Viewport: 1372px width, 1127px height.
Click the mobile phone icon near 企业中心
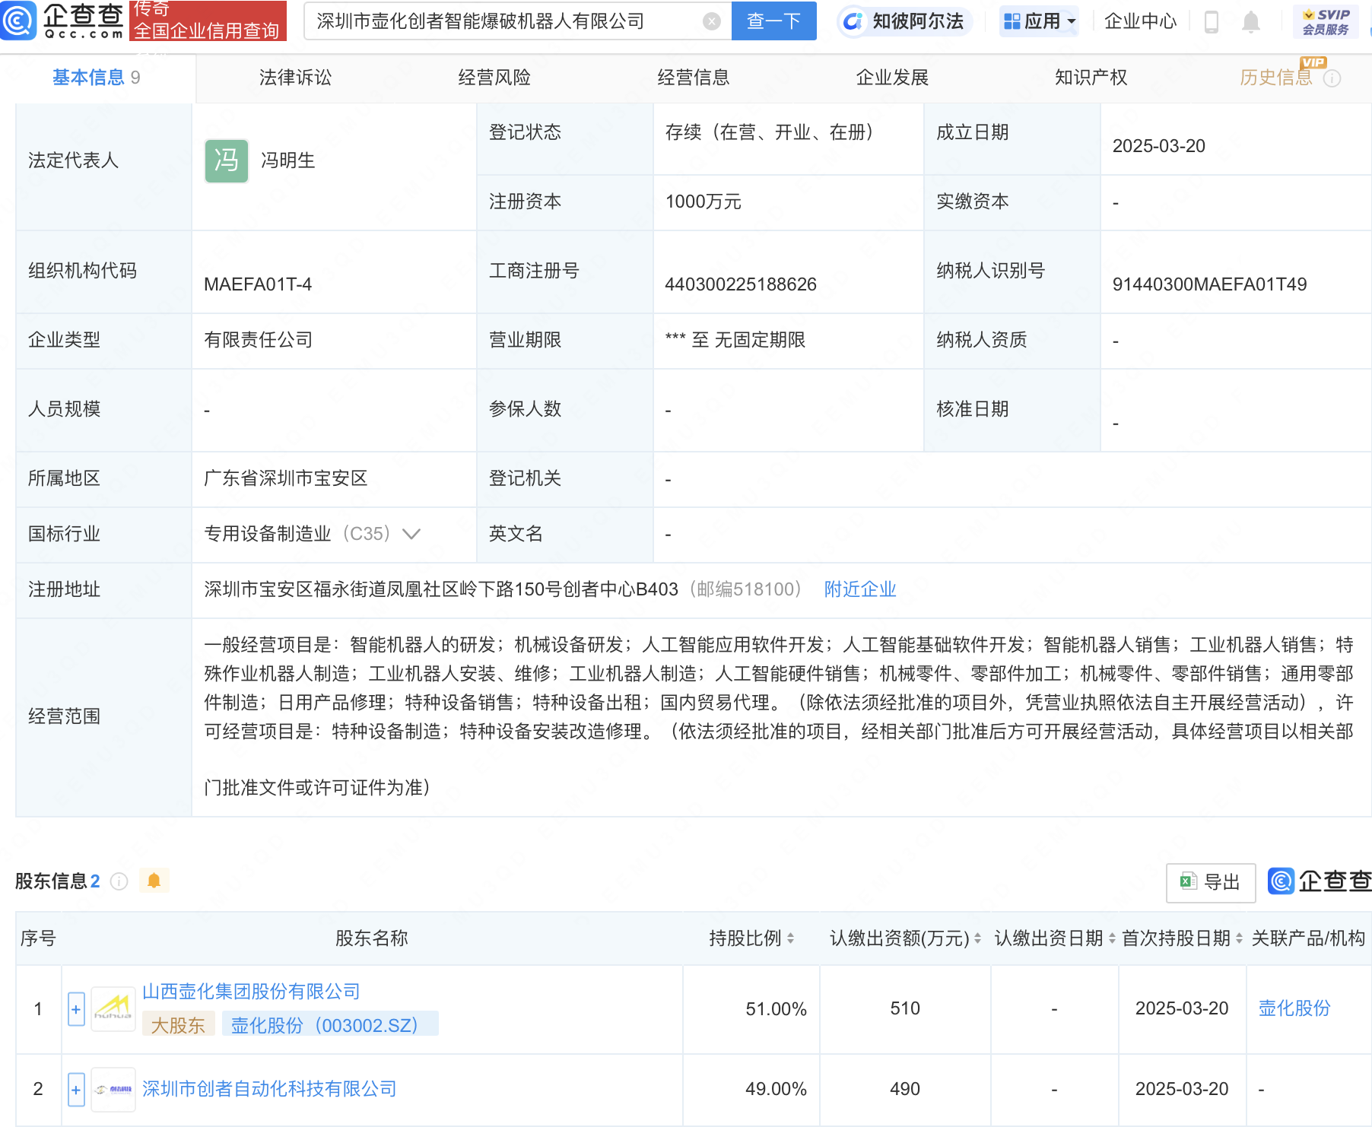tap(1208, 21)
